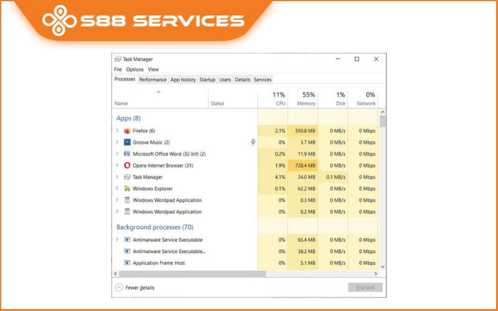
Task: Click the Opera Internet Browser icon
Action: click(127, 165)
